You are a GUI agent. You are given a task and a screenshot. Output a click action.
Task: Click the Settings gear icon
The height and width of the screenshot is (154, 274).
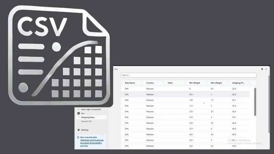[x=78, y=130]
